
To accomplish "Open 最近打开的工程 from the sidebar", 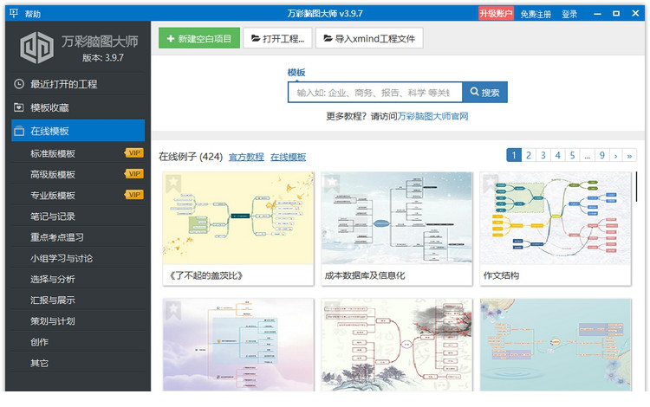I will pyautogui.click(x=63, y=84).
